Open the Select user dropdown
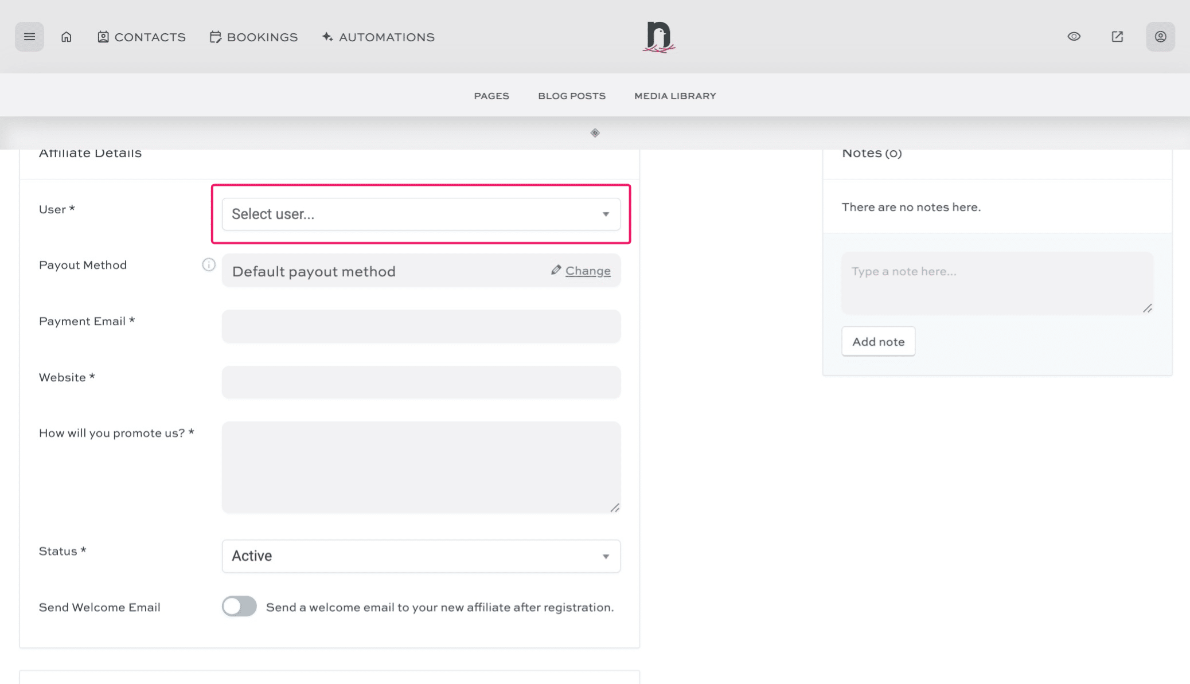Image resolution: width=1190 pixels, height=684 pixels. coord(420,214)
